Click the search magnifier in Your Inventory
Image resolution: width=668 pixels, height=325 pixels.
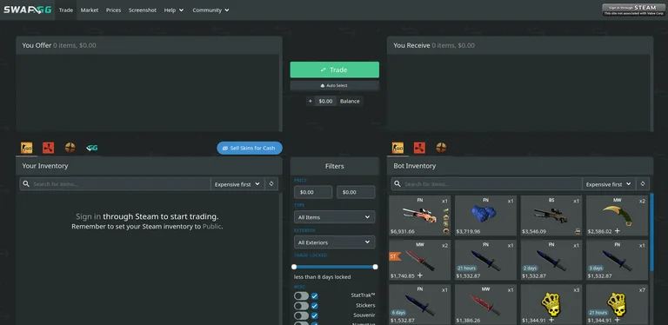(26, 183)
